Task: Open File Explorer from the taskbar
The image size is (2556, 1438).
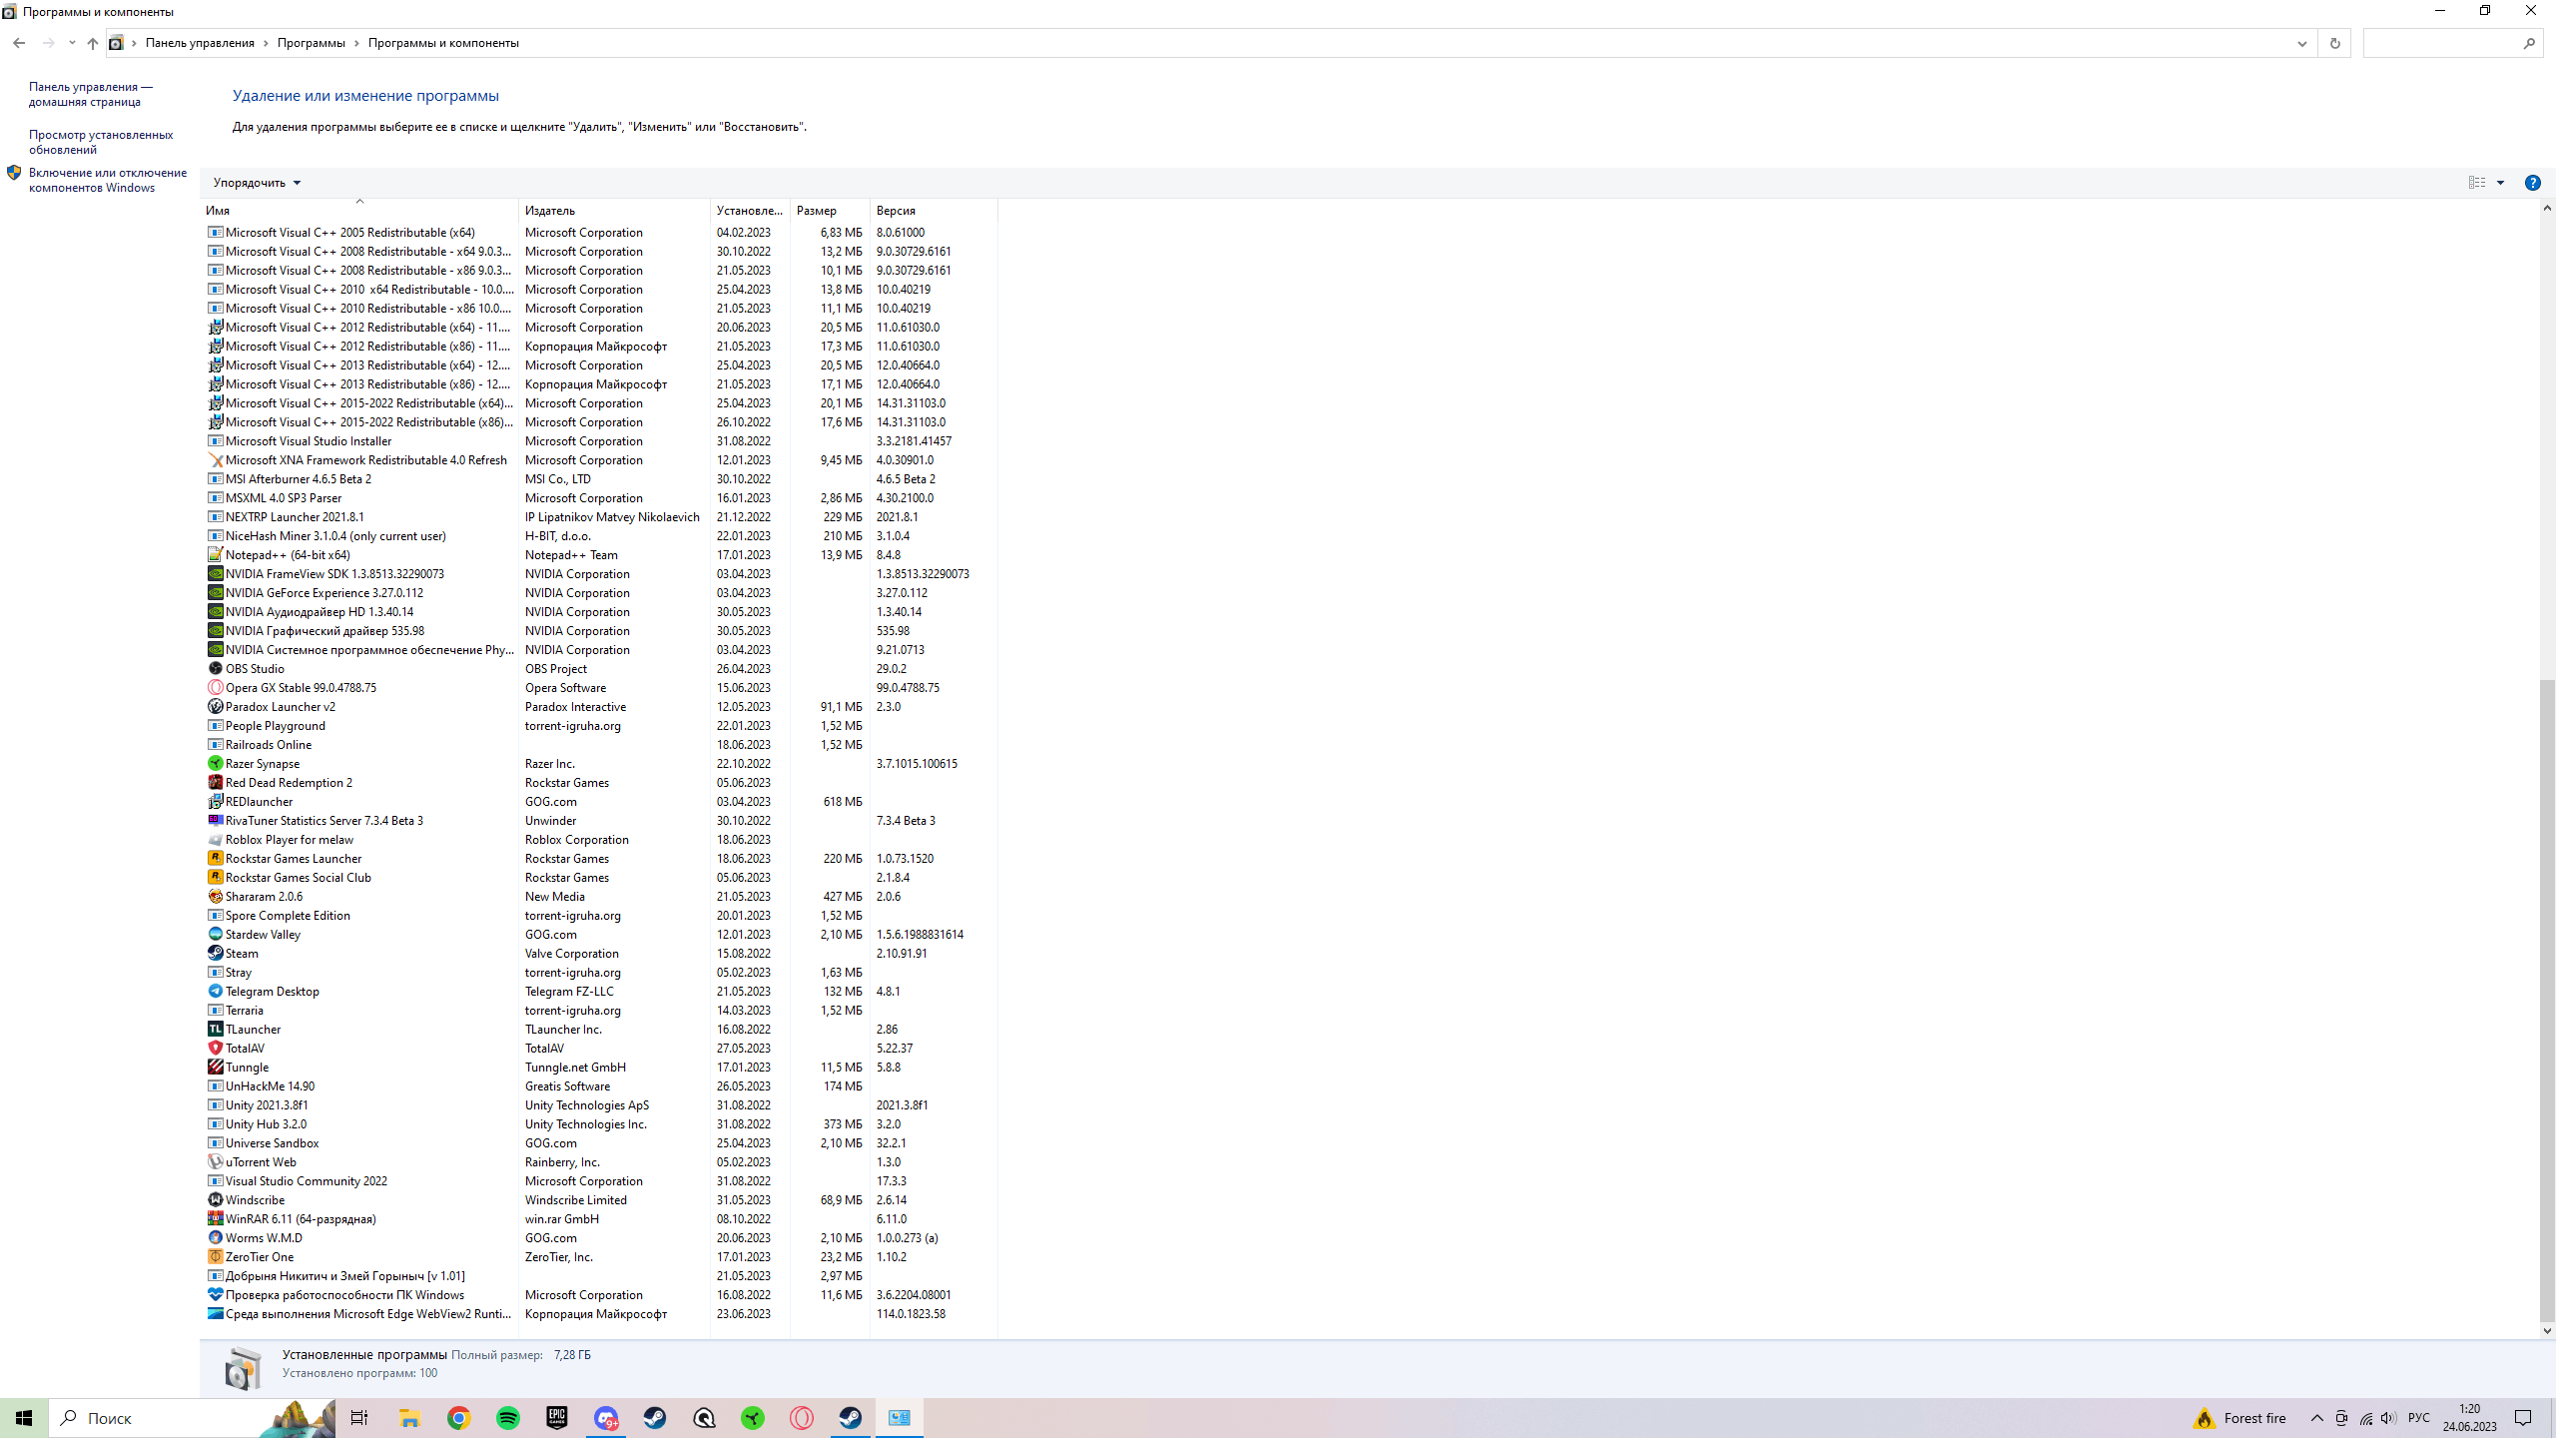Action: point(409,1418)
